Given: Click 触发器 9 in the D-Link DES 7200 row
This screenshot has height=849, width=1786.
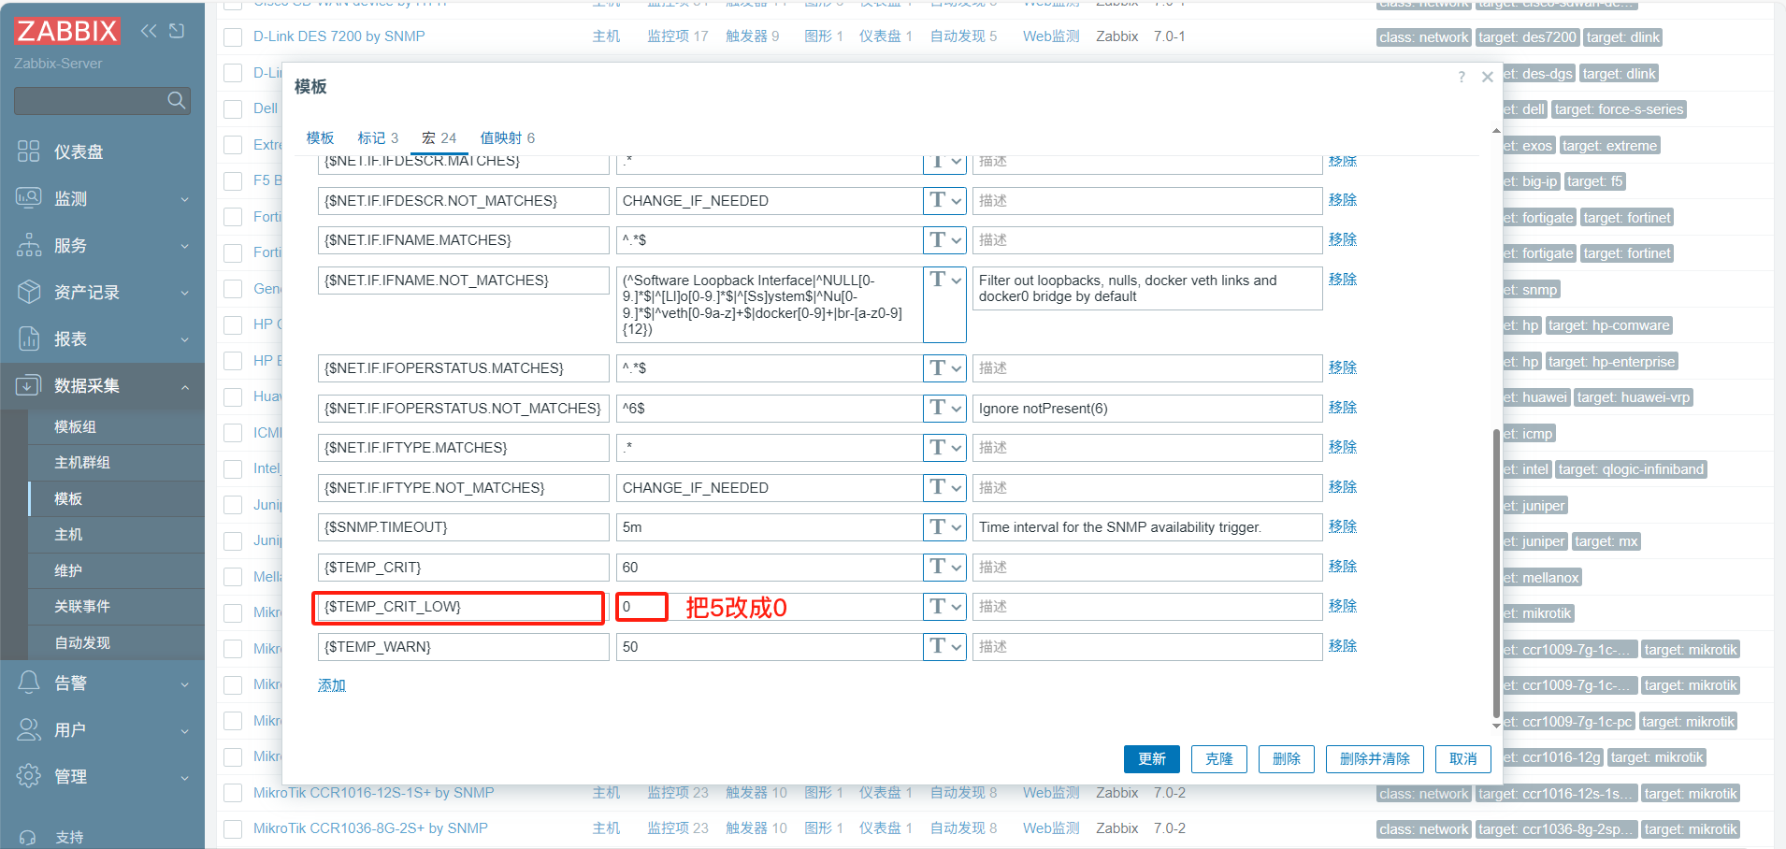Looking at the screenshot, I should (753, 36).
